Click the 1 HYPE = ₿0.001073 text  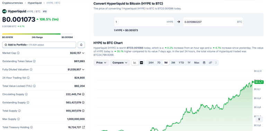tap(126, 30)
